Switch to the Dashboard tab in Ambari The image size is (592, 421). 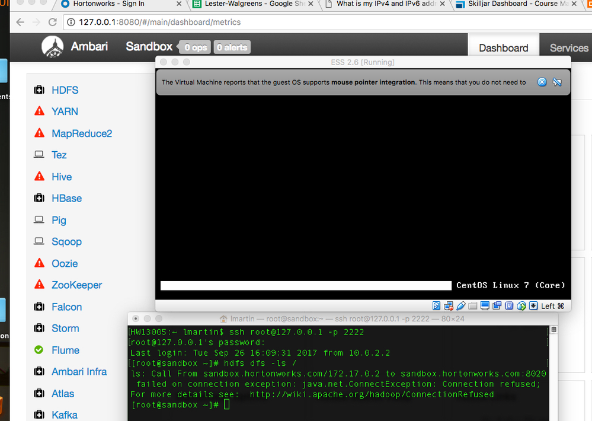coord(504,47)
